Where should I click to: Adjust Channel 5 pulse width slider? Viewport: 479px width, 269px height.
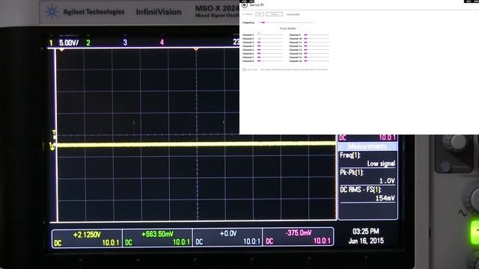pos(270,50)
